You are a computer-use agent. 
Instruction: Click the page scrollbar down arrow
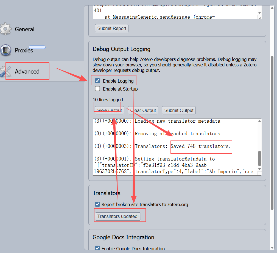[x=272, y=248]
